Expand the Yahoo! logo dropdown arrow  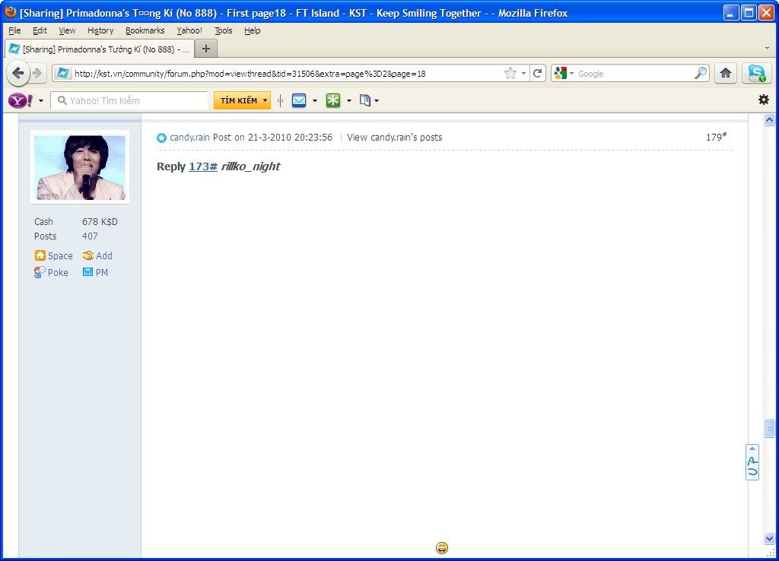pos(41,101)
